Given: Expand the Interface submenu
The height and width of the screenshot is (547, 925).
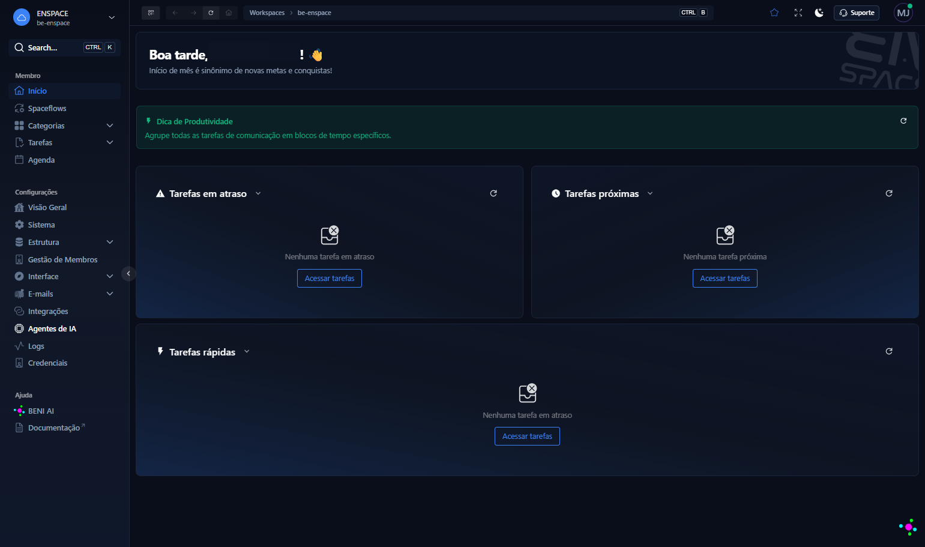Looking at the screenshot, I should point(110,276).
